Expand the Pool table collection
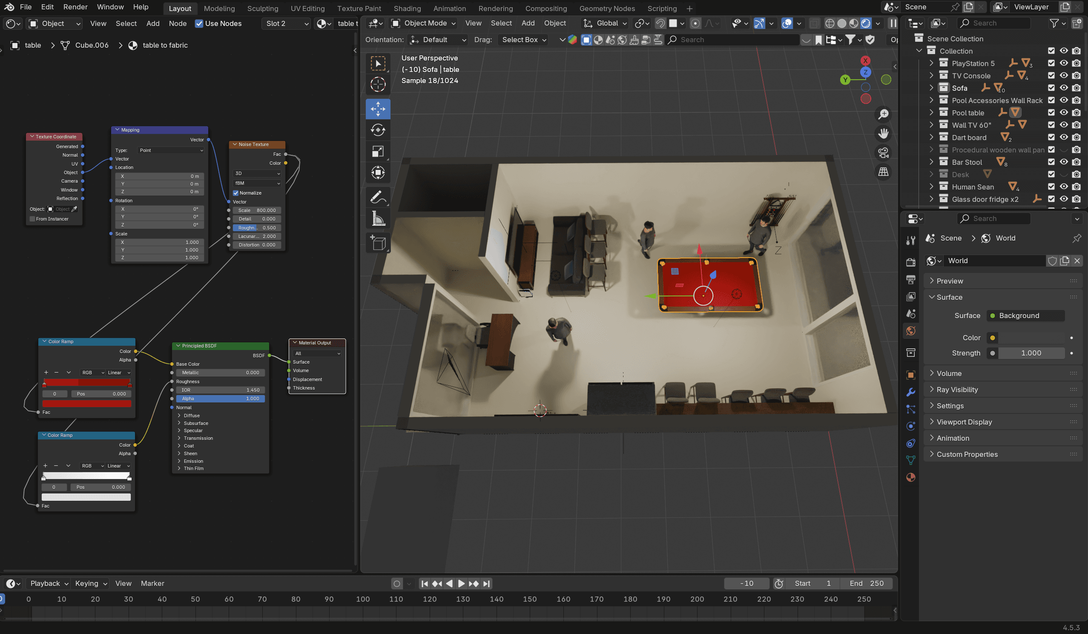The height and width of the screenshot is (634, 1088). tap(931, 113)
